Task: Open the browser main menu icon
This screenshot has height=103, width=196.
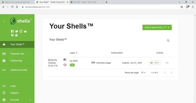Action: point(193,7)
